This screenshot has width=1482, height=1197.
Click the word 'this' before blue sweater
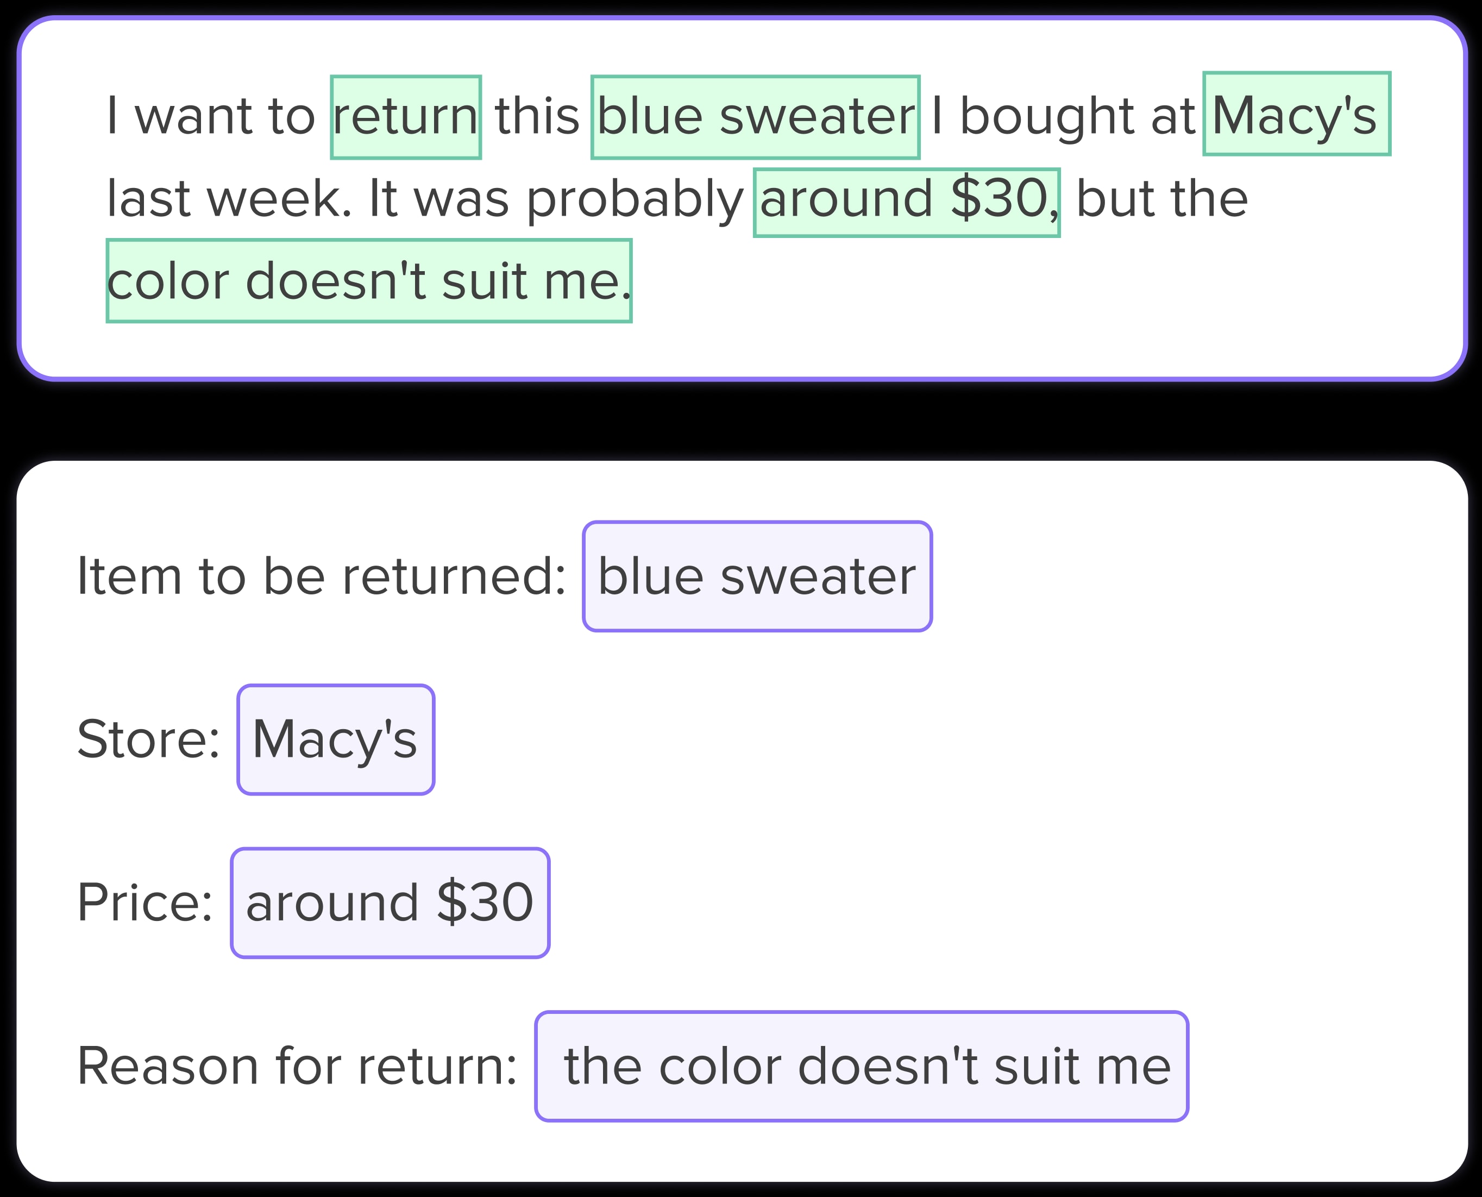coord(536,116)
